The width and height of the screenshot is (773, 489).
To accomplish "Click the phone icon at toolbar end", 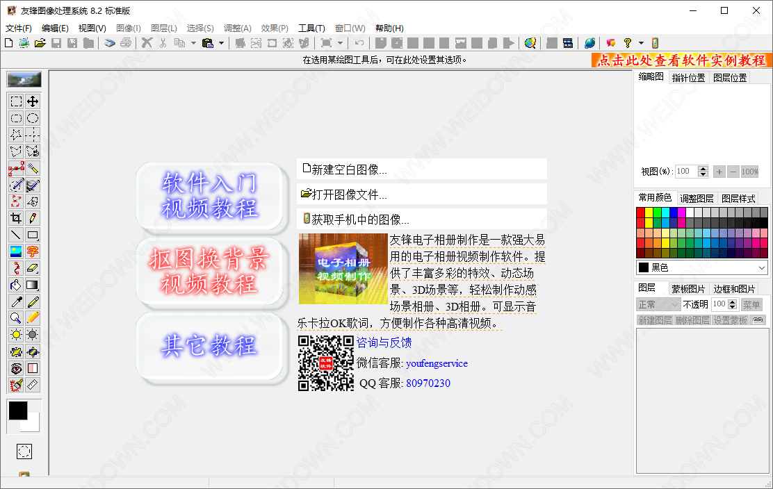I will point(656,43).
